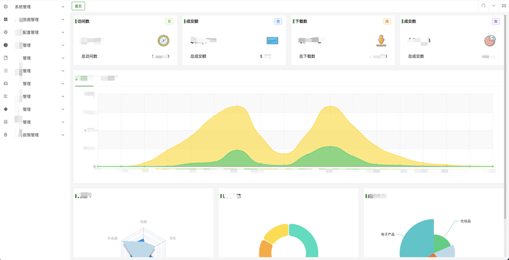Click the 充电器 label on radar chart
The height and width of the screenshot is (260, 509).
tap(113, 238)
